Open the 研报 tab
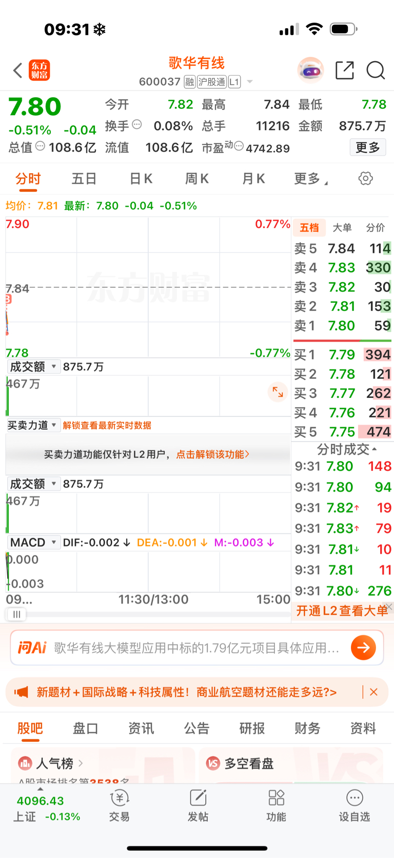 [252, 728]
